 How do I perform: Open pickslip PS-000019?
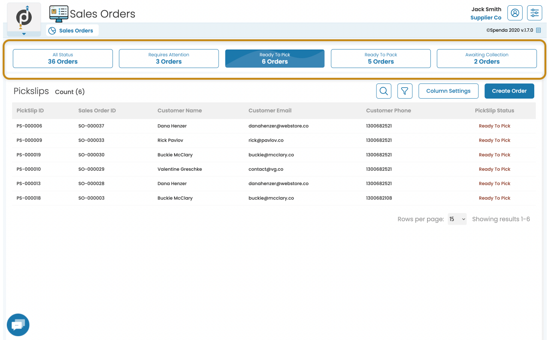(x=29, y=155)
